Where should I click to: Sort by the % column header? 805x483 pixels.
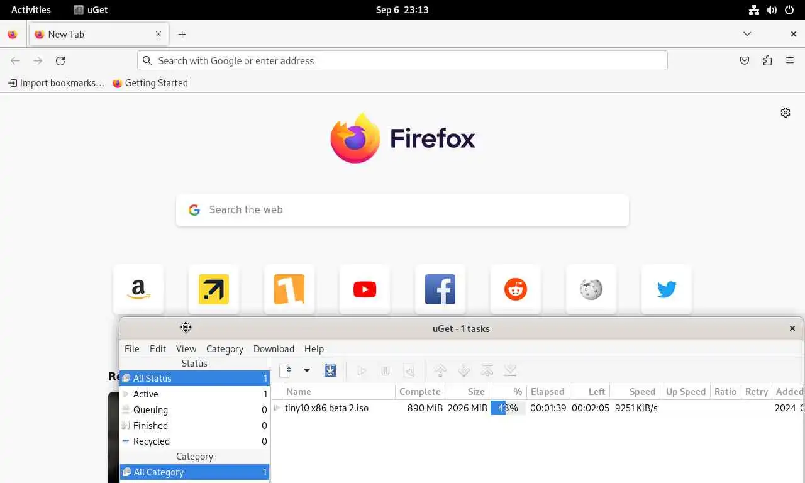point(508,392)
